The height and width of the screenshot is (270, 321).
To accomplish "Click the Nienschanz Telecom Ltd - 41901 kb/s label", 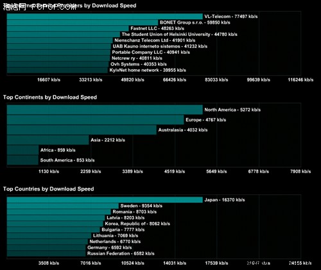I will click(x=155, y=40).
